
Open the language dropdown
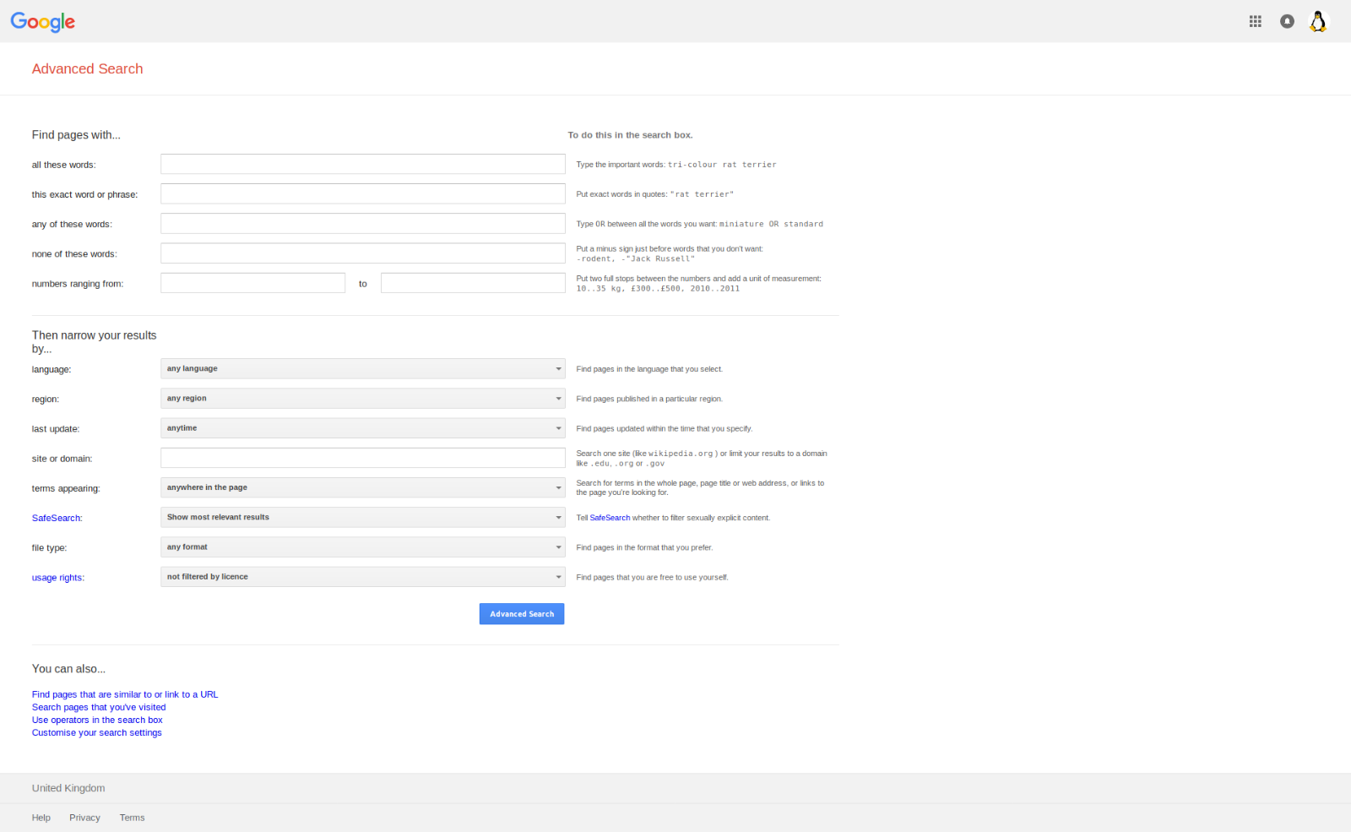pos(363,369)
